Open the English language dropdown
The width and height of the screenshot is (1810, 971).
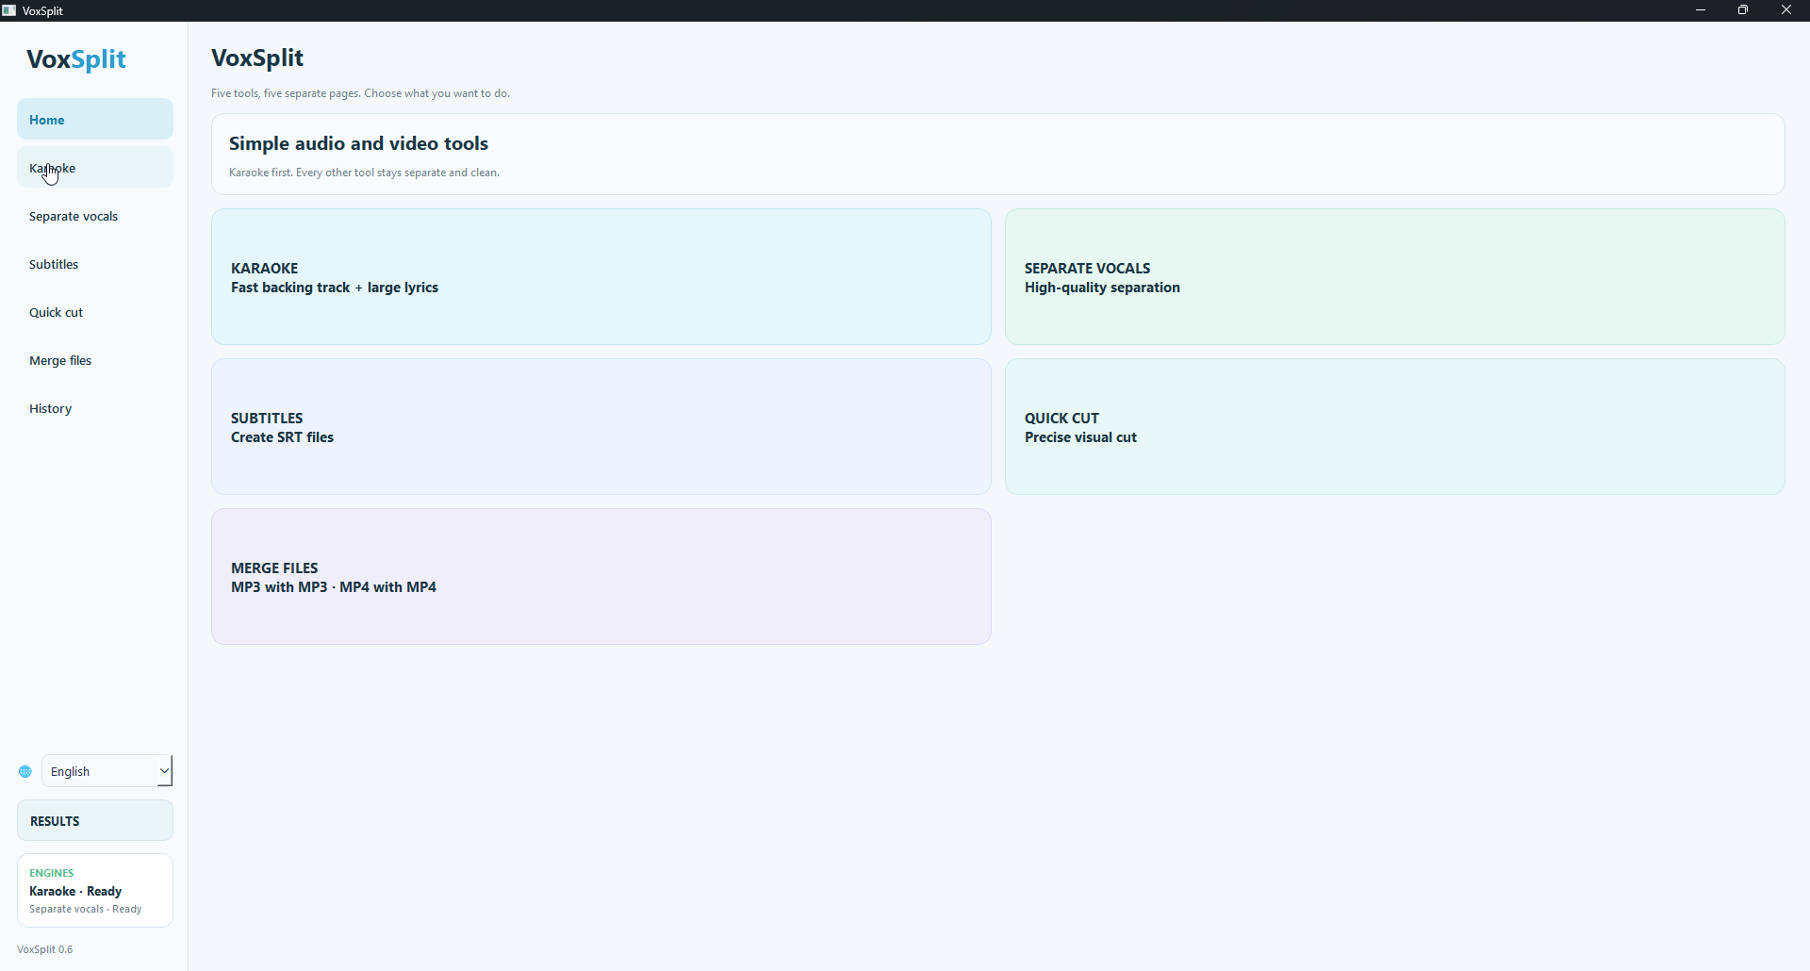point(107,770)
